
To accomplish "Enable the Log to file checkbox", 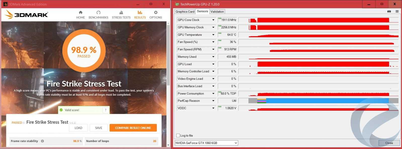I will pyautogui.click(x=178, y=135).
